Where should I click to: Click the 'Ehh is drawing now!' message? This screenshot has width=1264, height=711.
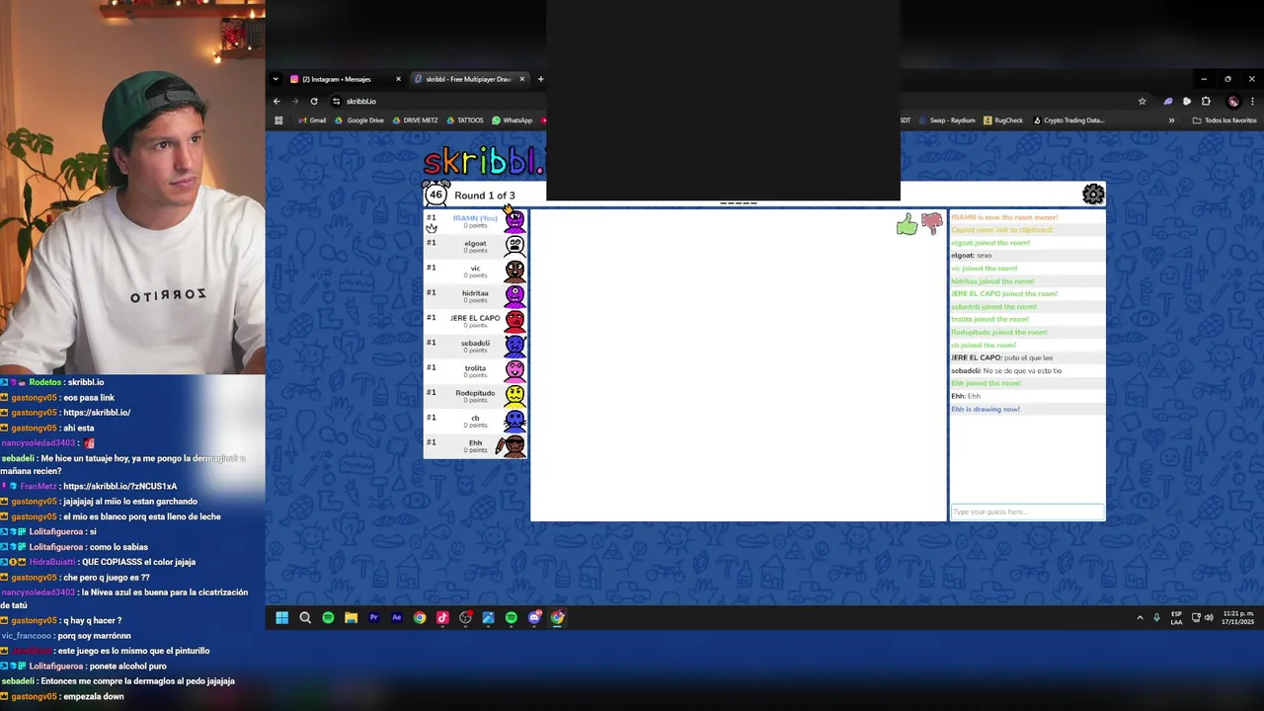[x=986, y=409]
